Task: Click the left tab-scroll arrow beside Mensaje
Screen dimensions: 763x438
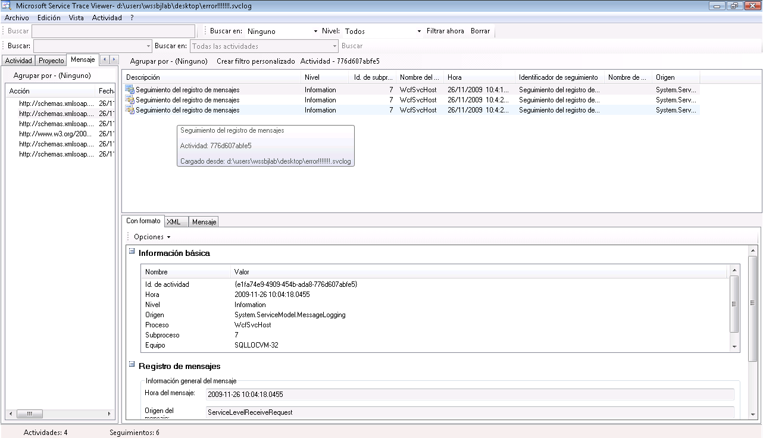Action: click(105, 60)
